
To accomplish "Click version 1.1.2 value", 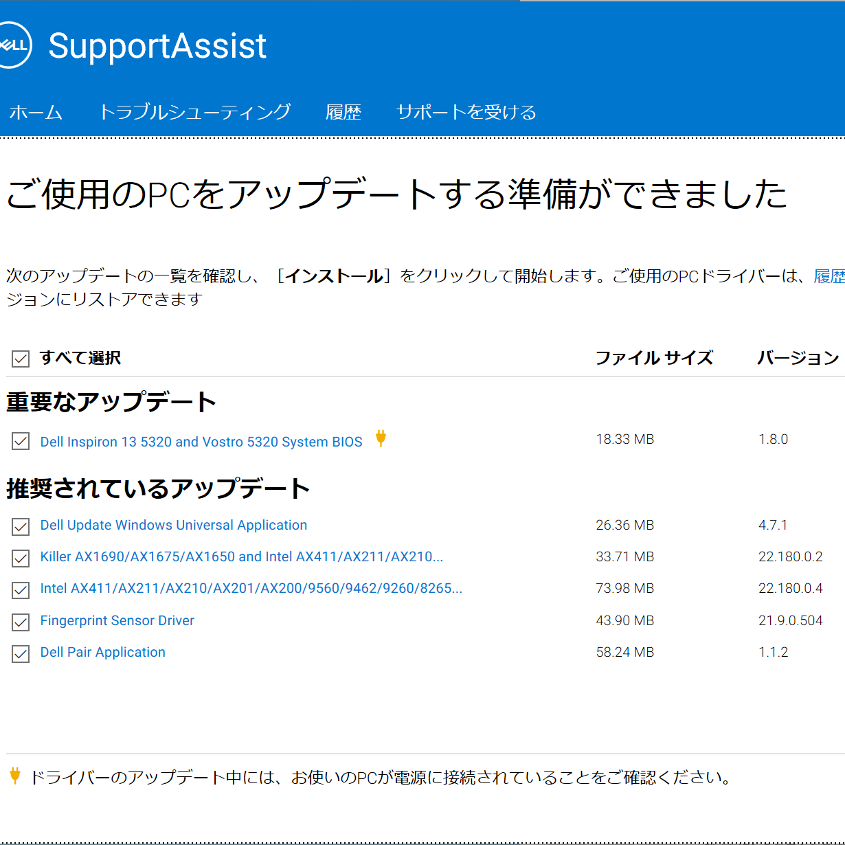I will click(774, 652).
